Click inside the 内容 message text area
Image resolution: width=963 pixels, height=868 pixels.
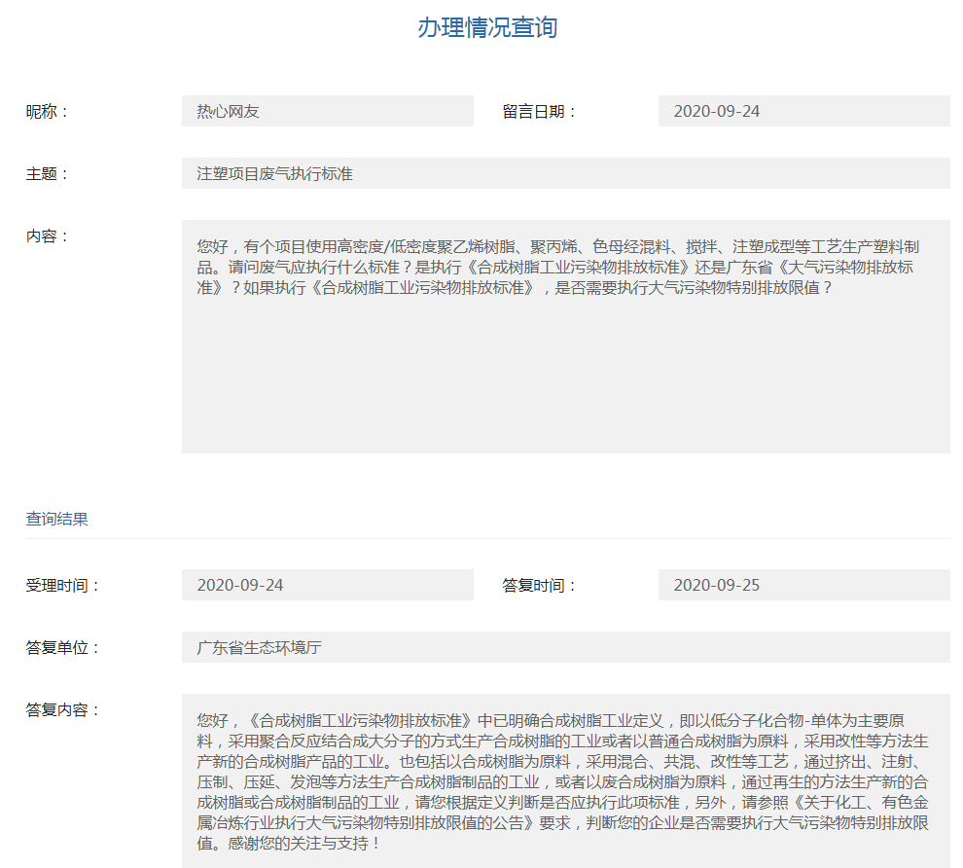click(565, 337)
